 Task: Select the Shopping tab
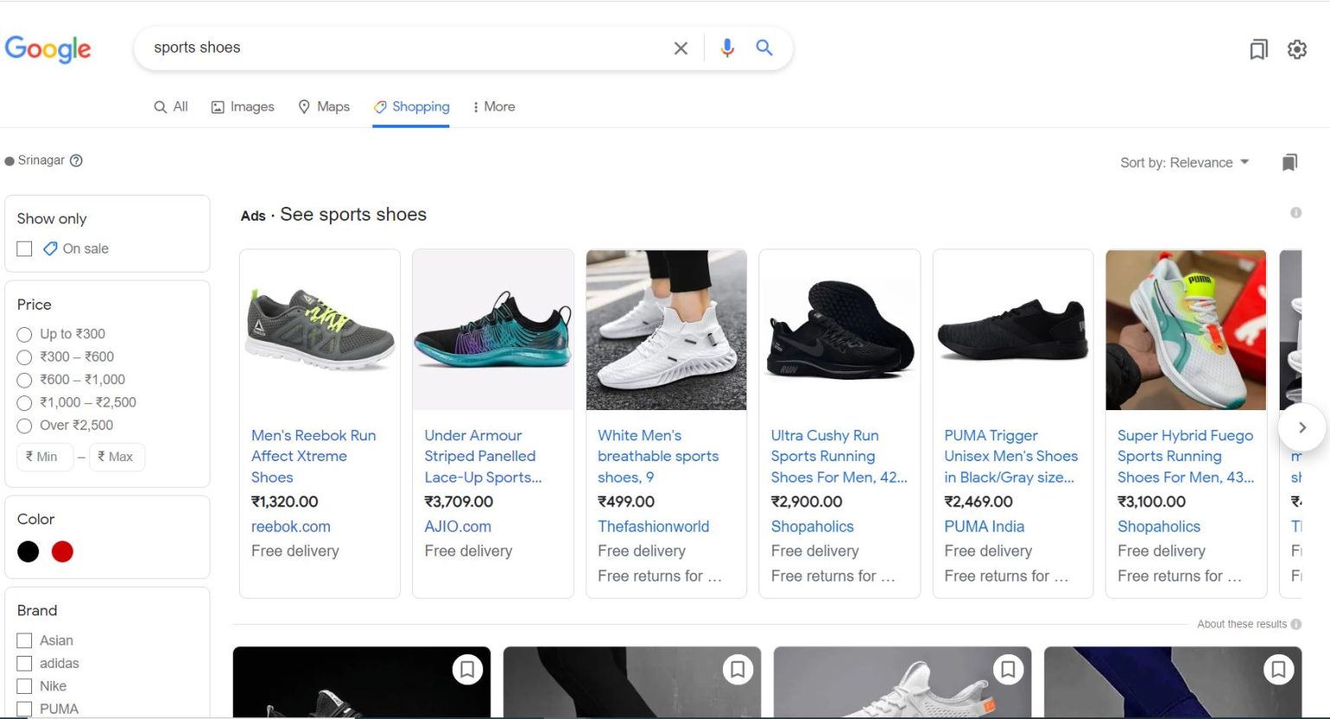pos(411,106)
